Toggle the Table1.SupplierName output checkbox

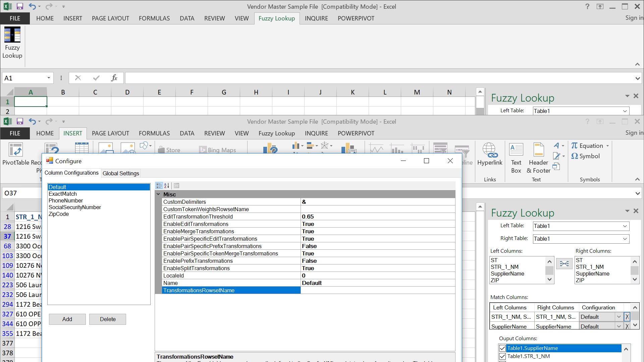(502, 348)
